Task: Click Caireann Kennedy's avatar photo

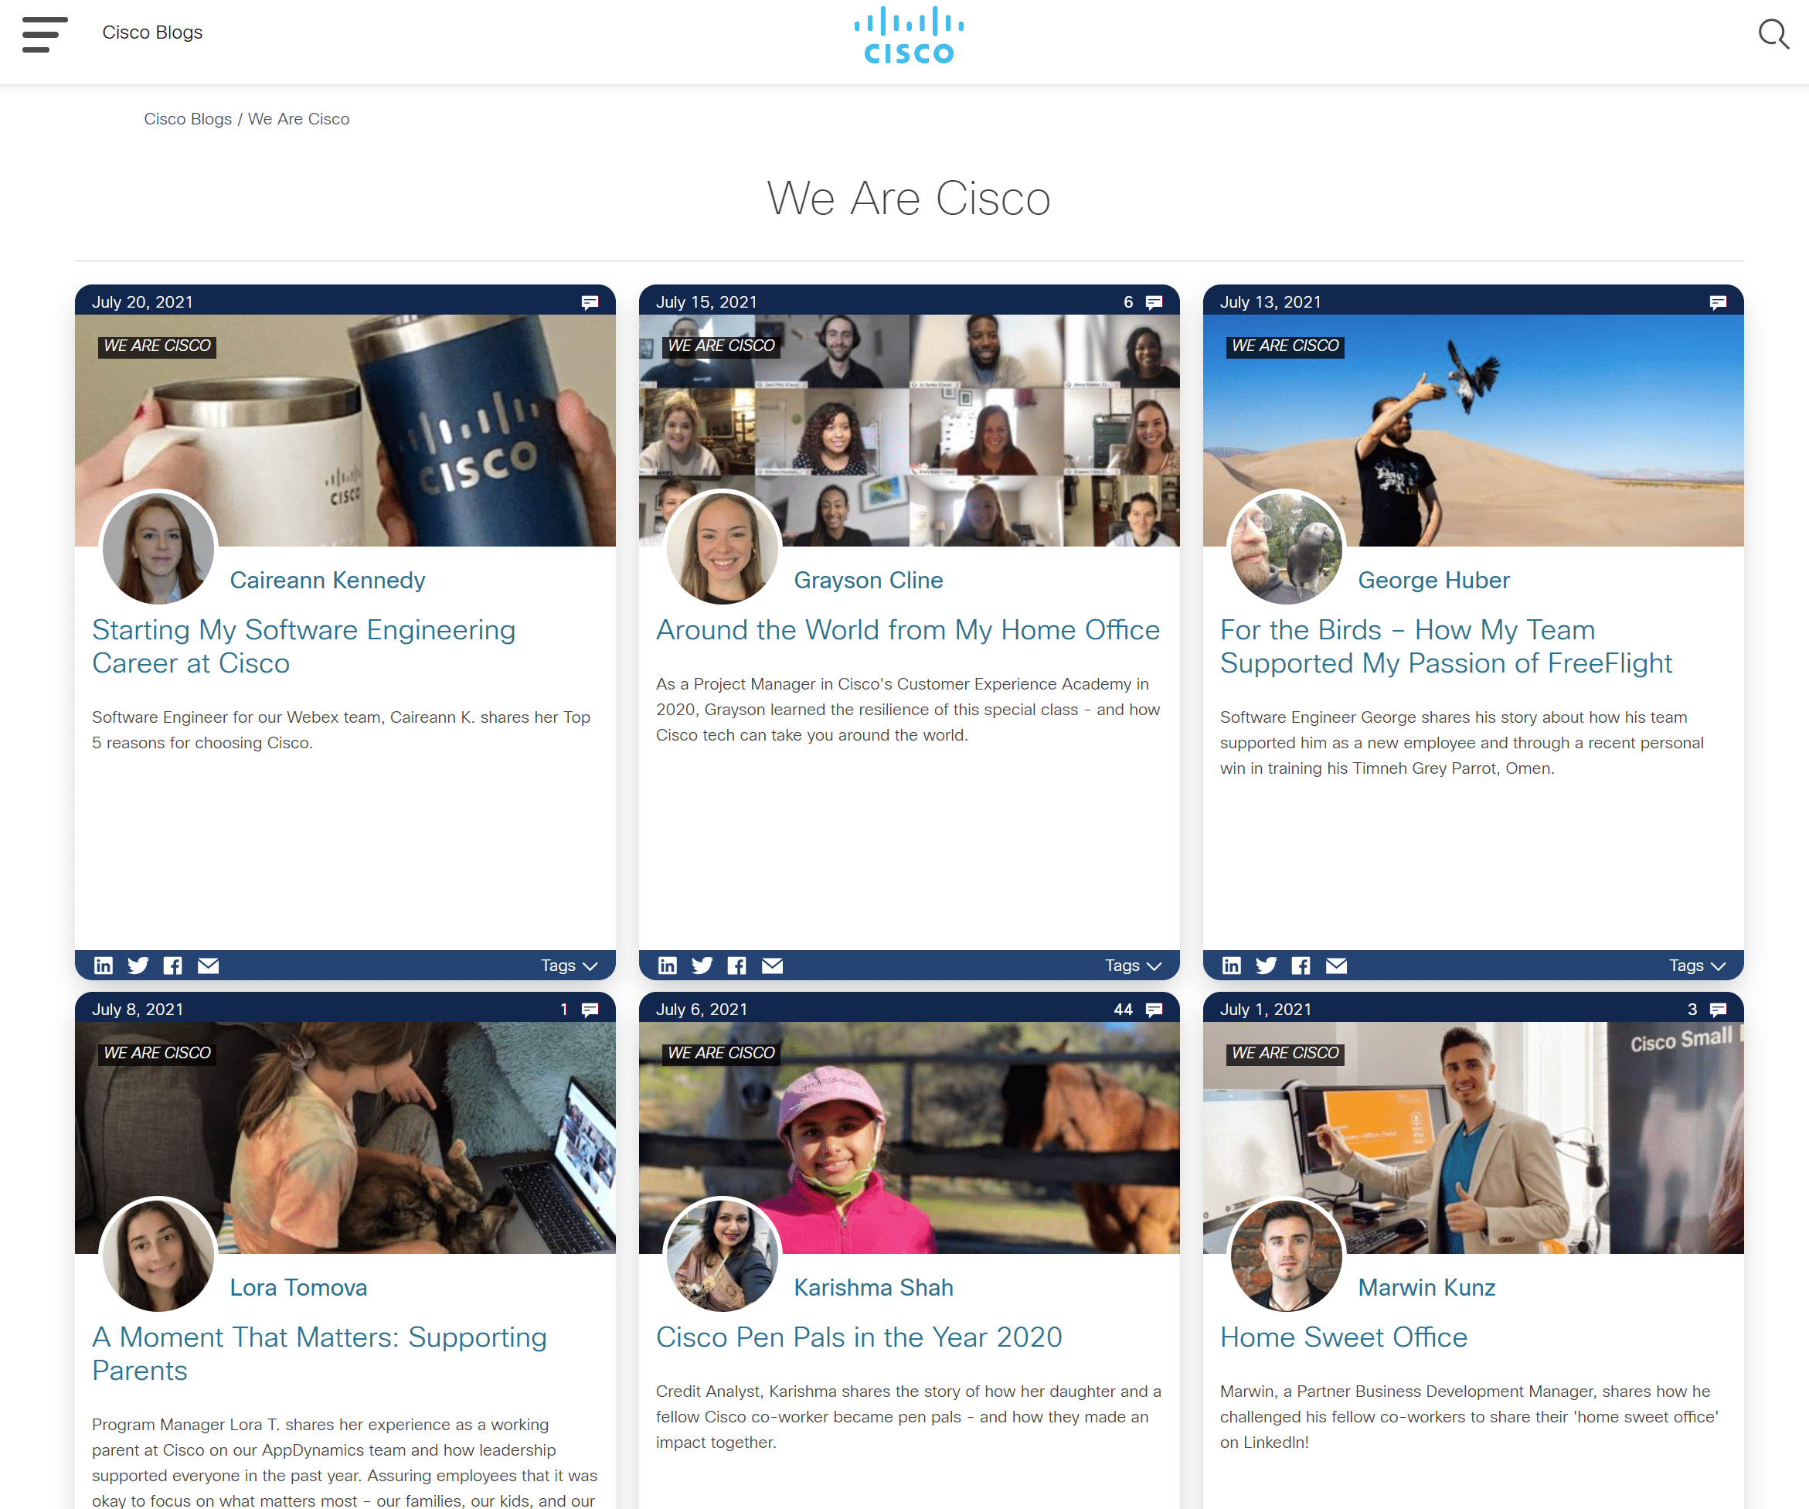Action: (x=158, y=548)
